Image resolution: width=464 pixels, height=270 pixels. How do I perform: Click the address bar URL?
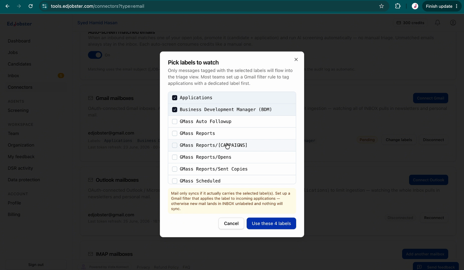click(x=97, y=6)
